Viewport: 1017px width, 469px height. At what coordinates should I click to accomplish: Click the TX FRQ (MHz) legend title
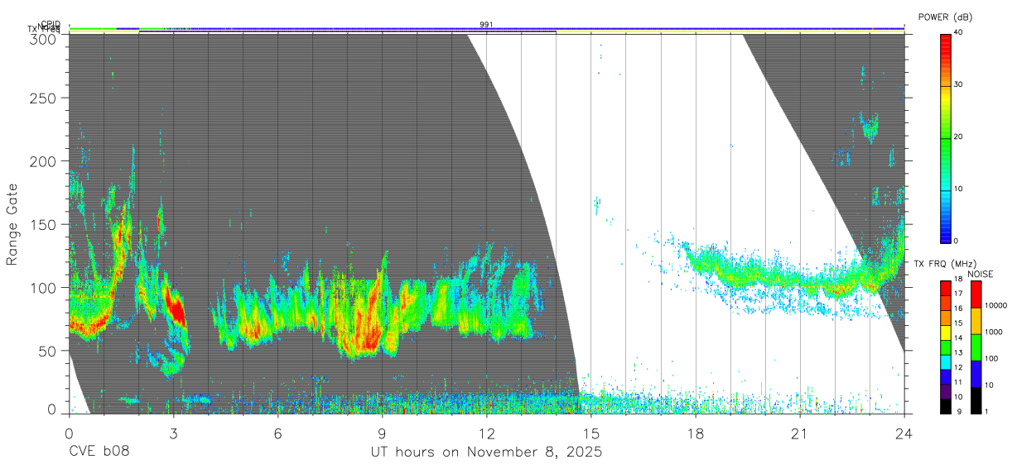point(943,264)
